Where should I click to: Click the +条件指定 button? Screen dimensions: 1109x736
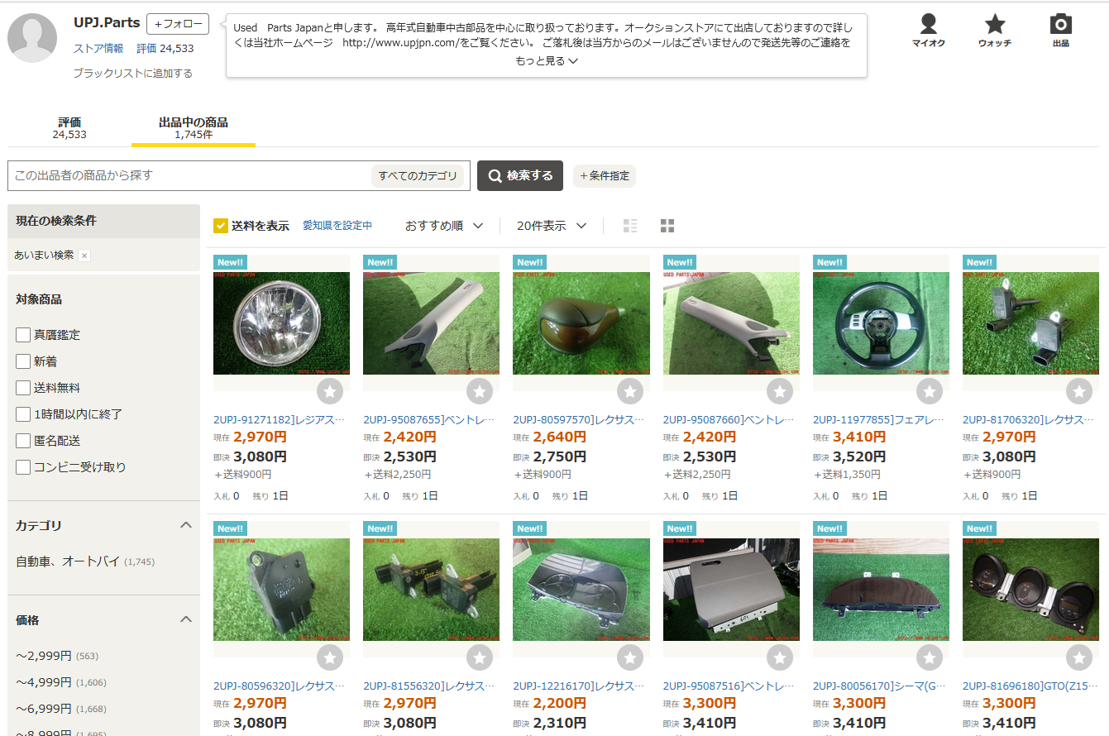(605, 175)
